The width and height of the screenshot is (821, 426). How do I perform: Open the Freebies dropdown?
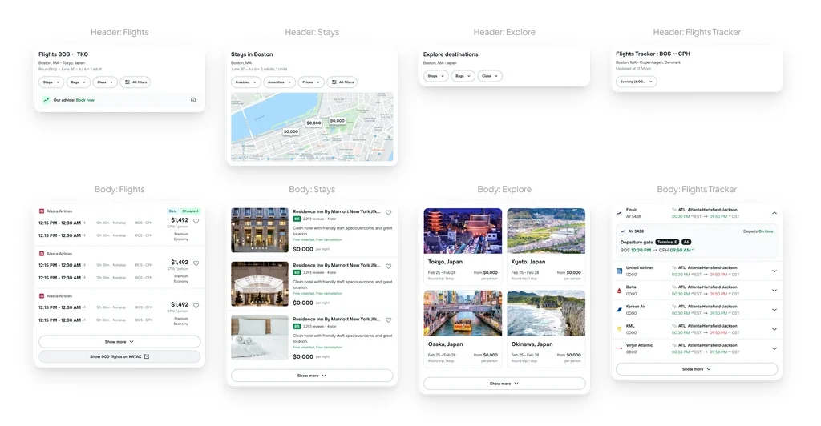tap(246, 82)
